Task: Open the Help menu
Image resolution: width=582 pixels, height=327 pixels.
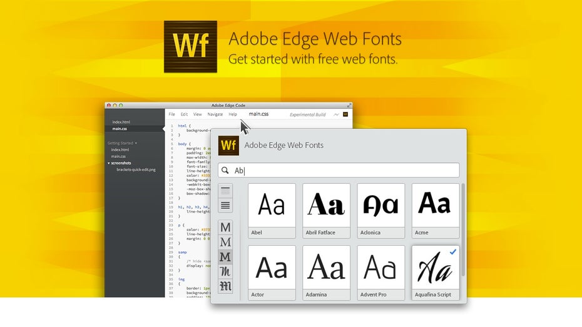Action: (233, 114)
